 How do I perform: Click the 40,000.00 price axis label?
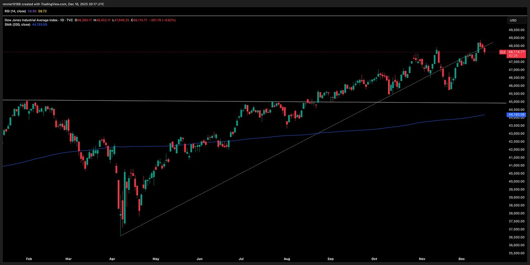pos(517,181)
